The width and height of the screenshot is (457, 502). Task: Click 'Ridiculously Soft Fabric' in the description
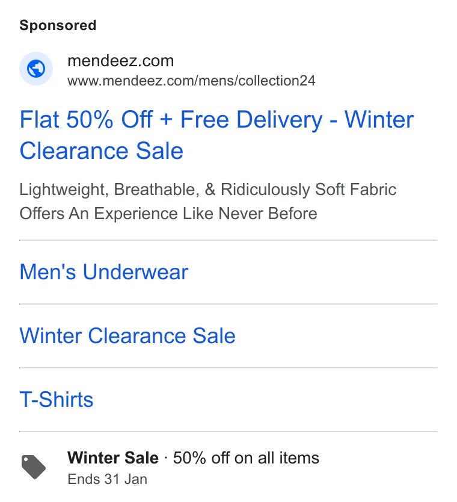(308, 190)
